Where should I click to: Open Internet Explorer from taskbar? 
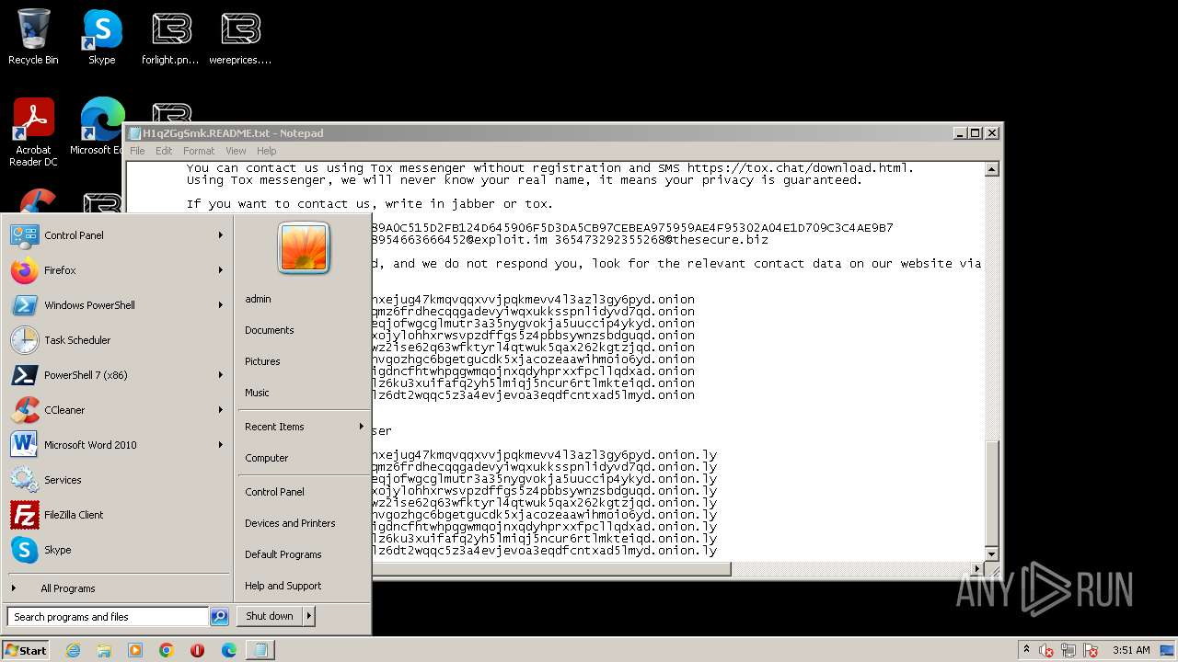coord(73,650)
